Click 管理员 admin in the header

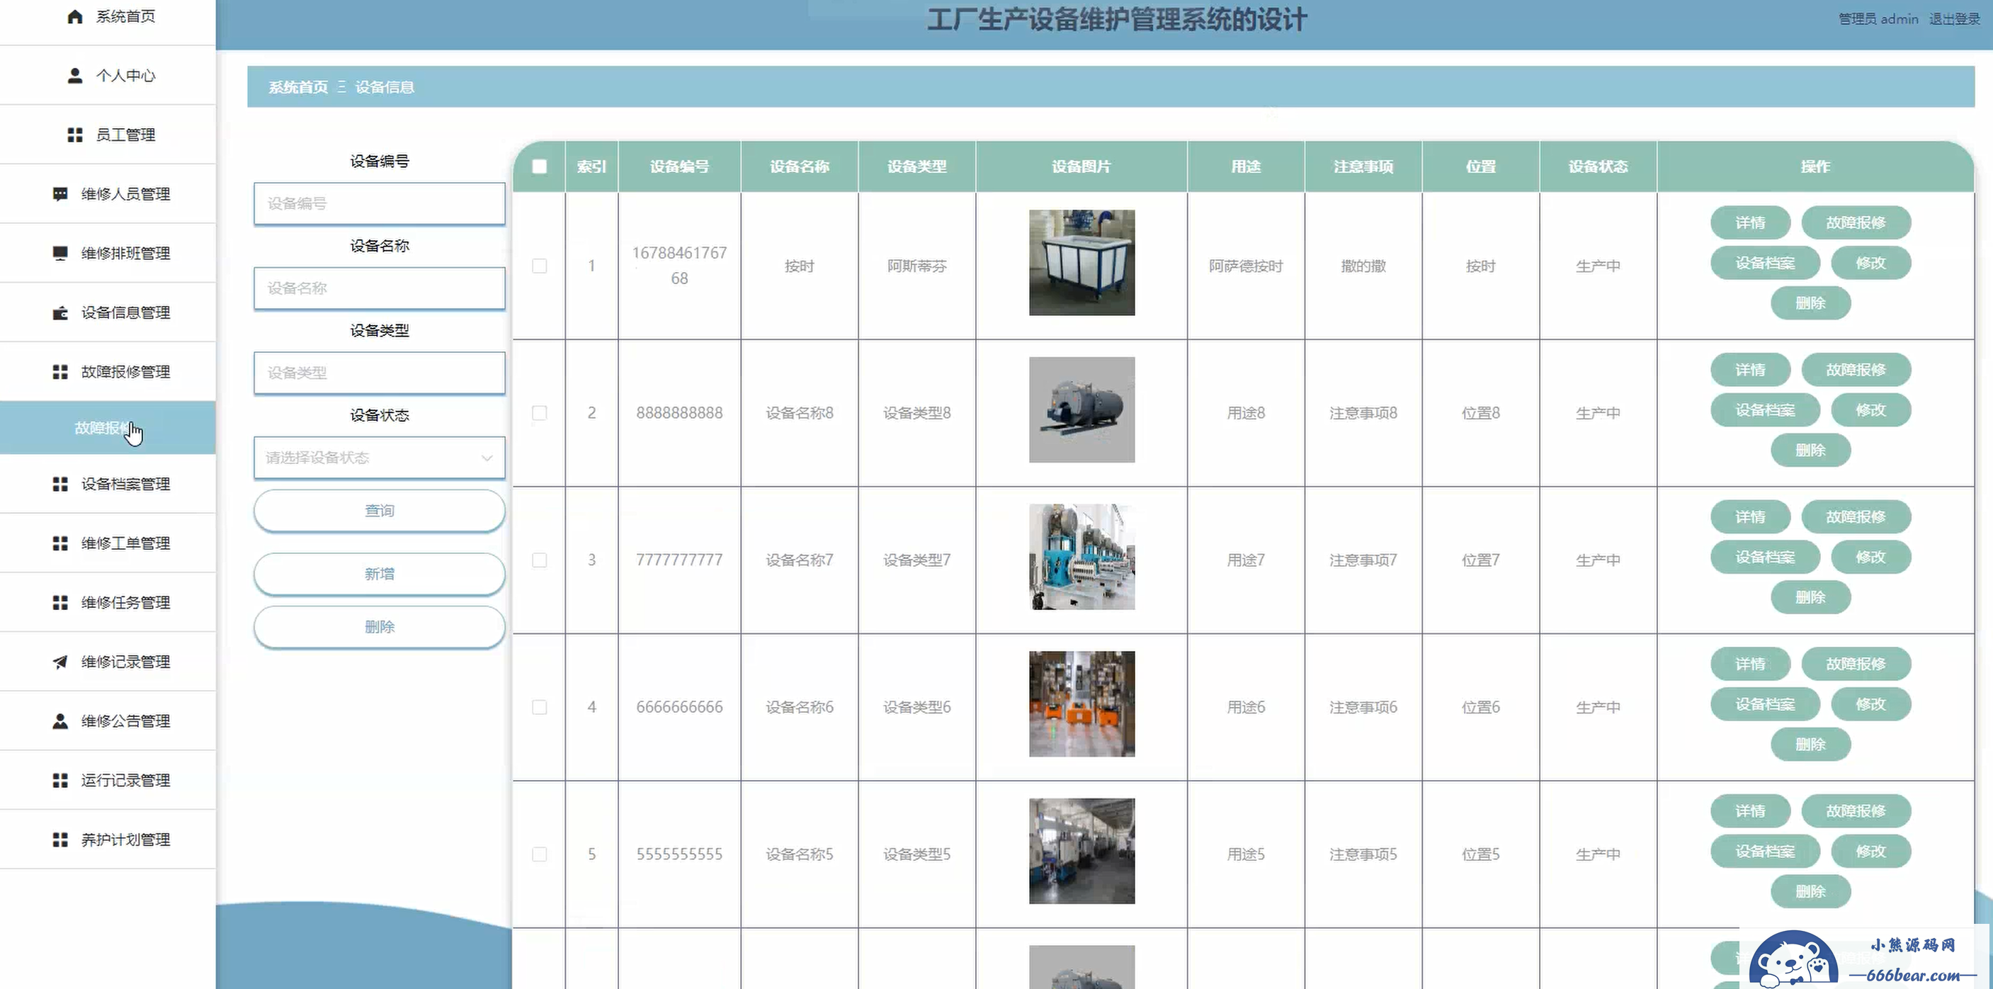[x=1878, y=19]
